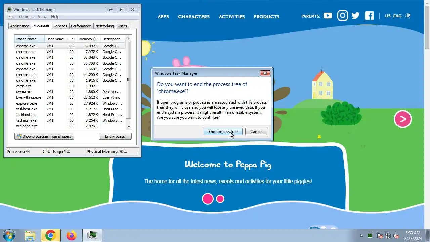The width and height of the screenshot is (430, 242).
Task: Open the YouTube icon in site header
Action: (x=328, y=16)
